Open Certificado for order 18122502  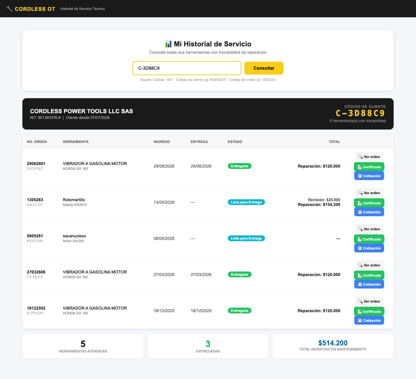coord(369,311)
